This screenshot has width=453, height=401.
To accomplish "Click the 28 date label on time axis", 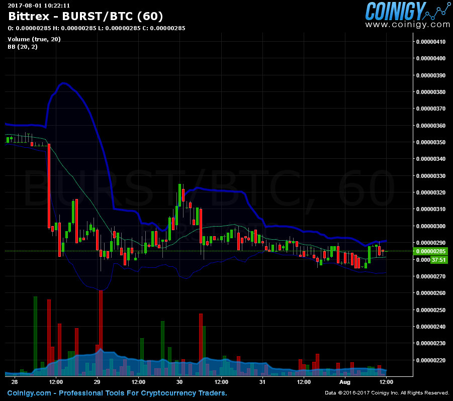I will (15, 382).
